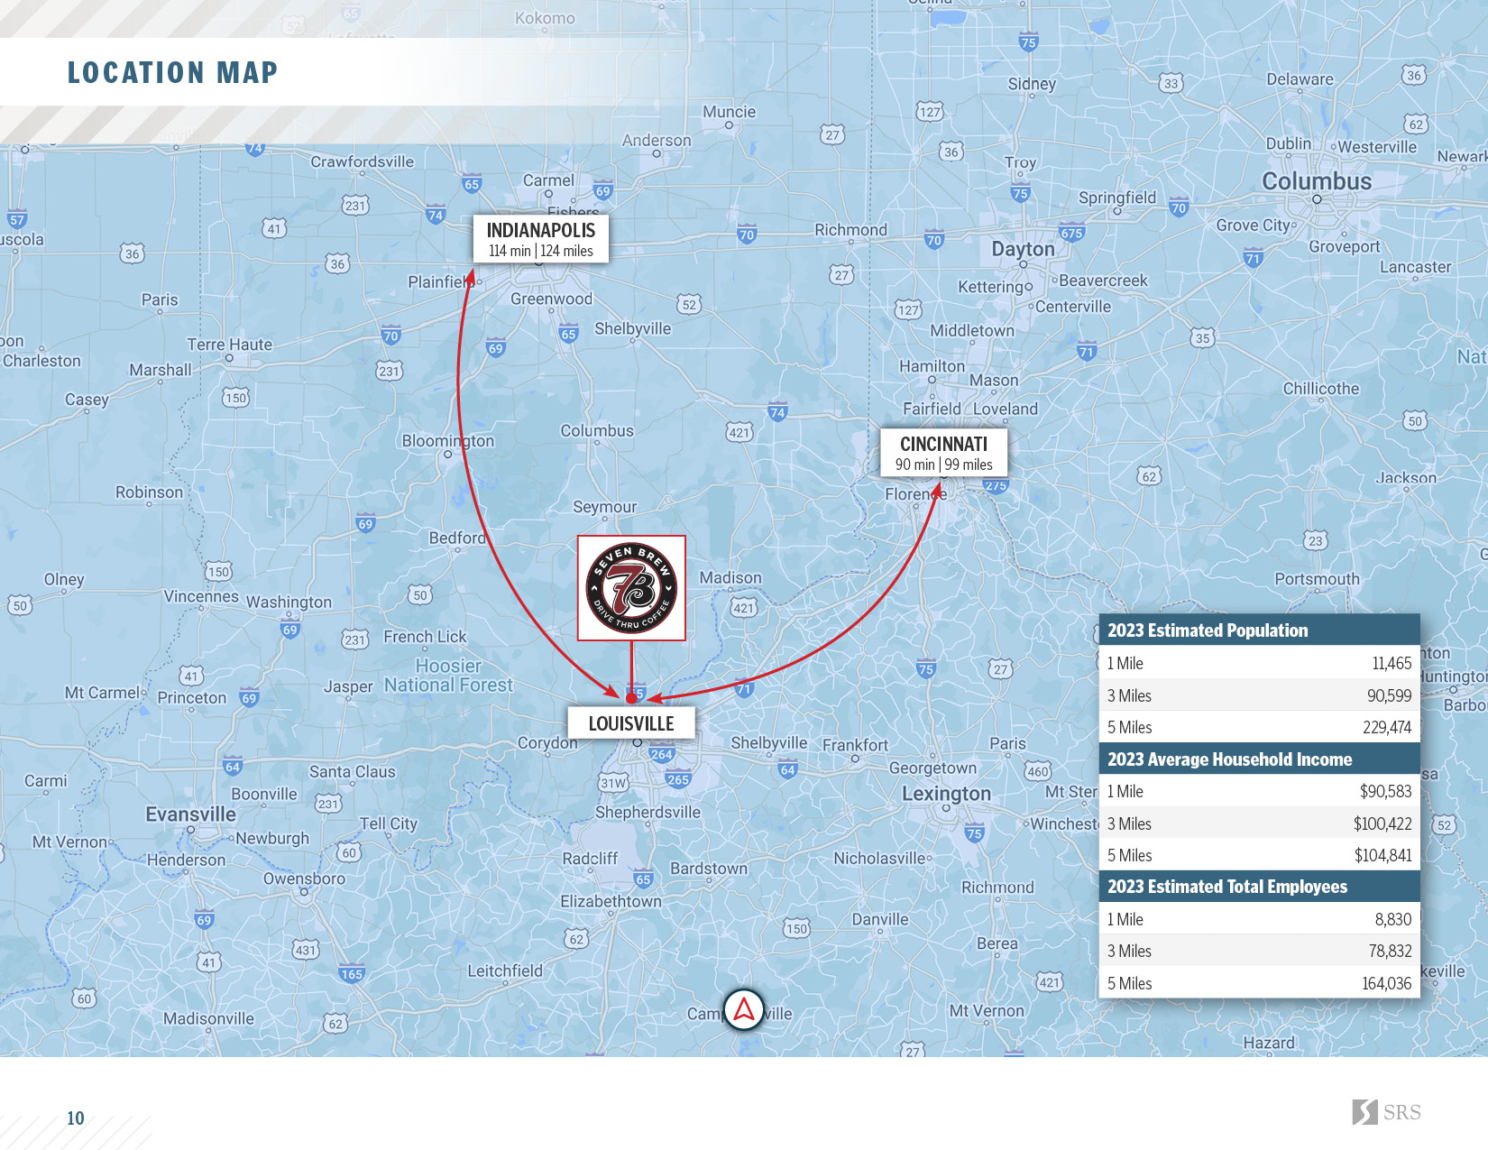Click the Evansville city label
Viewport: 1488px width, 1150px height.
click(191, 814)
